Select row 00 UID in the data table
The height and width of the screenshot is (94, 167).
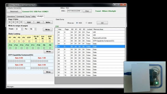pyautogui.click(x=90, y=32)
